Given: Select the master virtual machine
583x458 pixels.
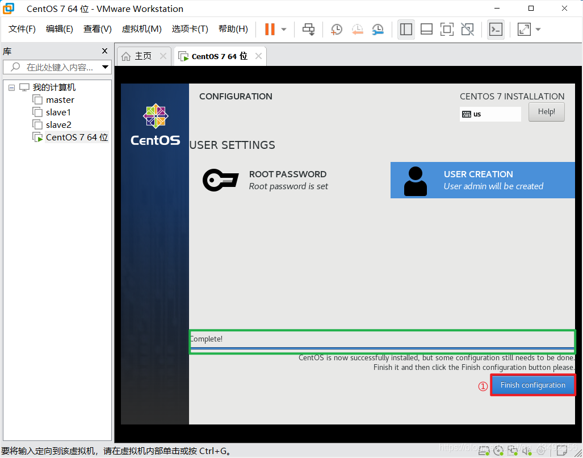Looking at the screenshot, I should [x=60, y=99].
